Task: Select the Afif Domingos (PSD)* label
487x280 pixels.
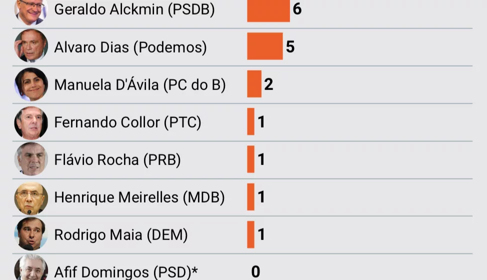Action: tap(126, 272)
